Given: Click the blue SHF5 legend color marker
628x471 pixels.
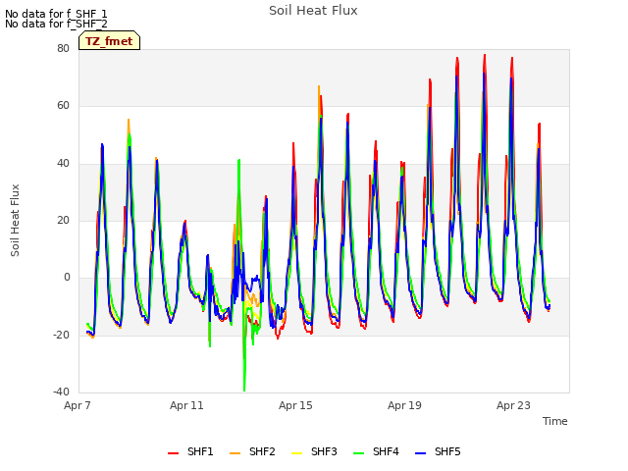Looking at the screenshot, I should 421,453.
